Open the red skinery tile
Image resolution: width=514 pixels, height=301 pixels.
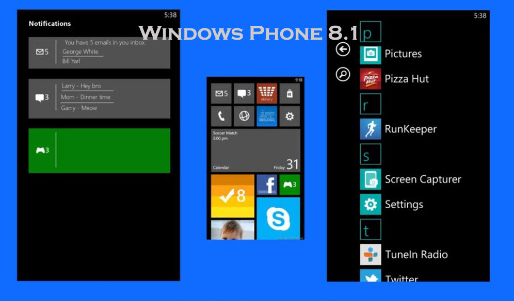point(267,93)
